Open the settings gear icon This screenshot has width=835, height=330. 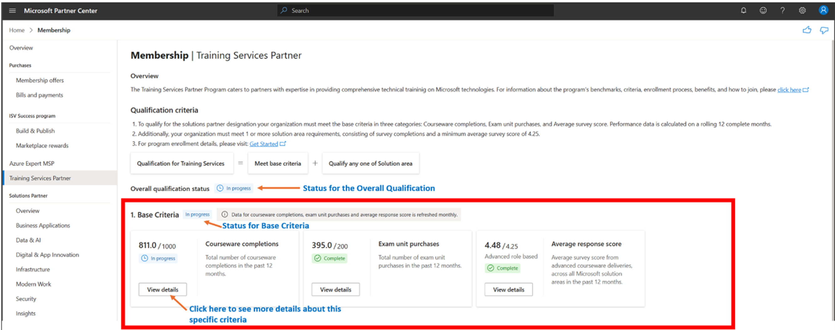tap(802, 11)
